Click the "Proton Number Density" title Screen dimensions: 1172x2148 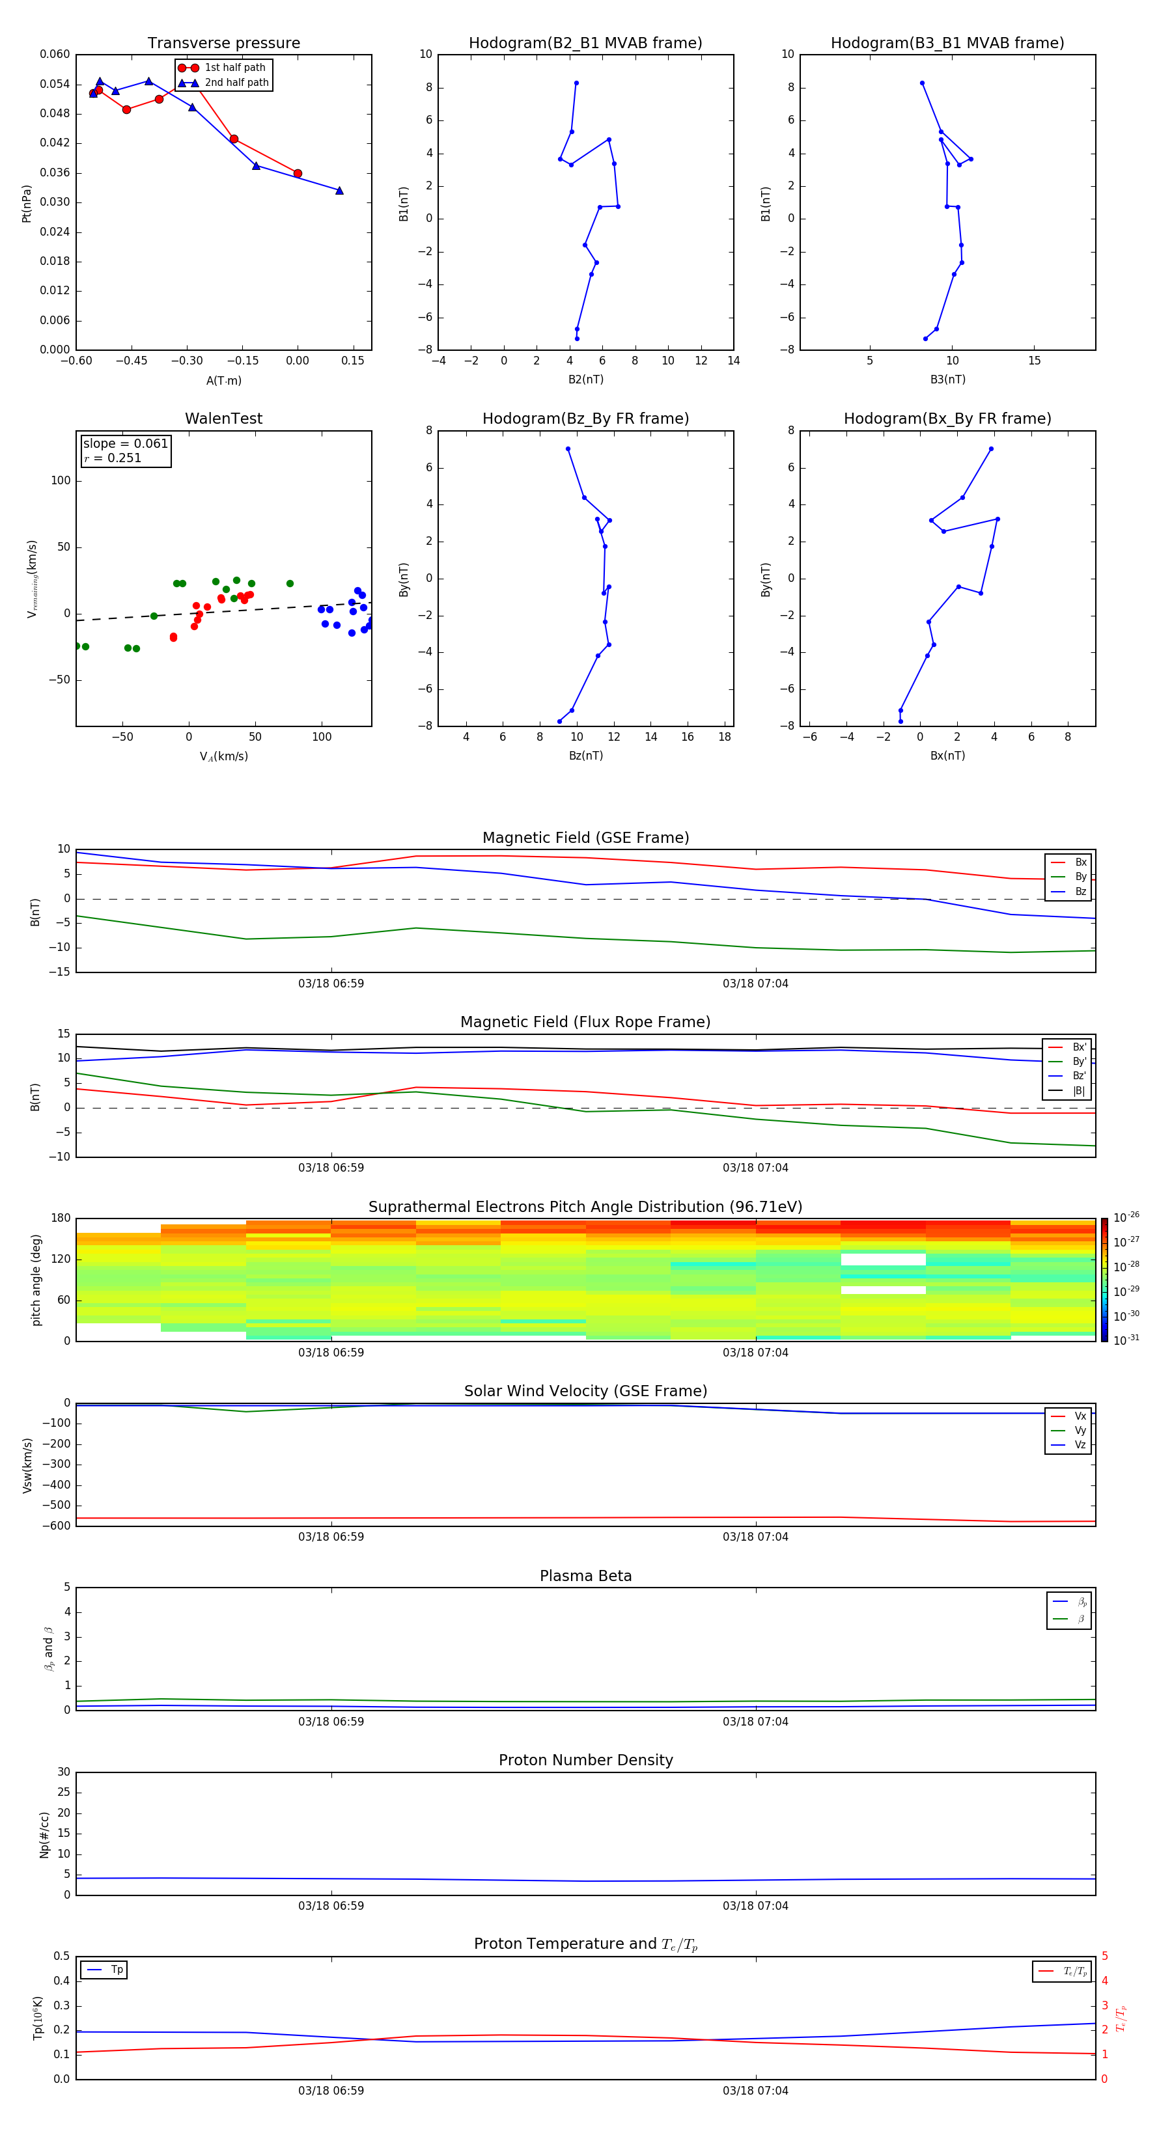click(585, 1760)
